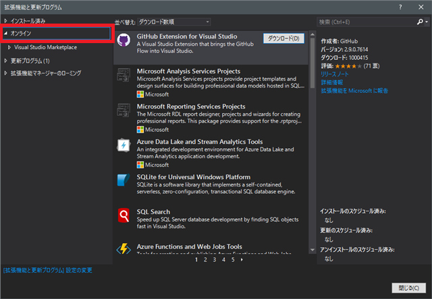Select GitHub Extension for Visual Studio entry
This screenshot has width=432, height=299.
tap(211, 48)
